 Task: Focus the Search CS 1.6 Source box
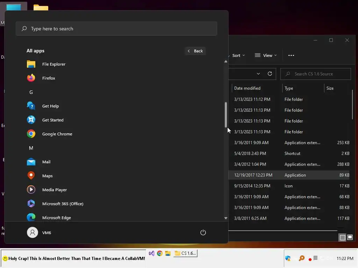[x=316, y=74]
